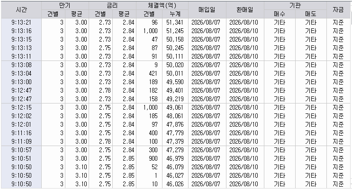Select the time cell 9:13:13
This screenshot has height=190, width=352.
[21, 48]
